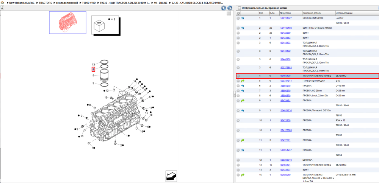Click blue arrow for ПРОБКА Threaded 3/8"

[243, 110]
